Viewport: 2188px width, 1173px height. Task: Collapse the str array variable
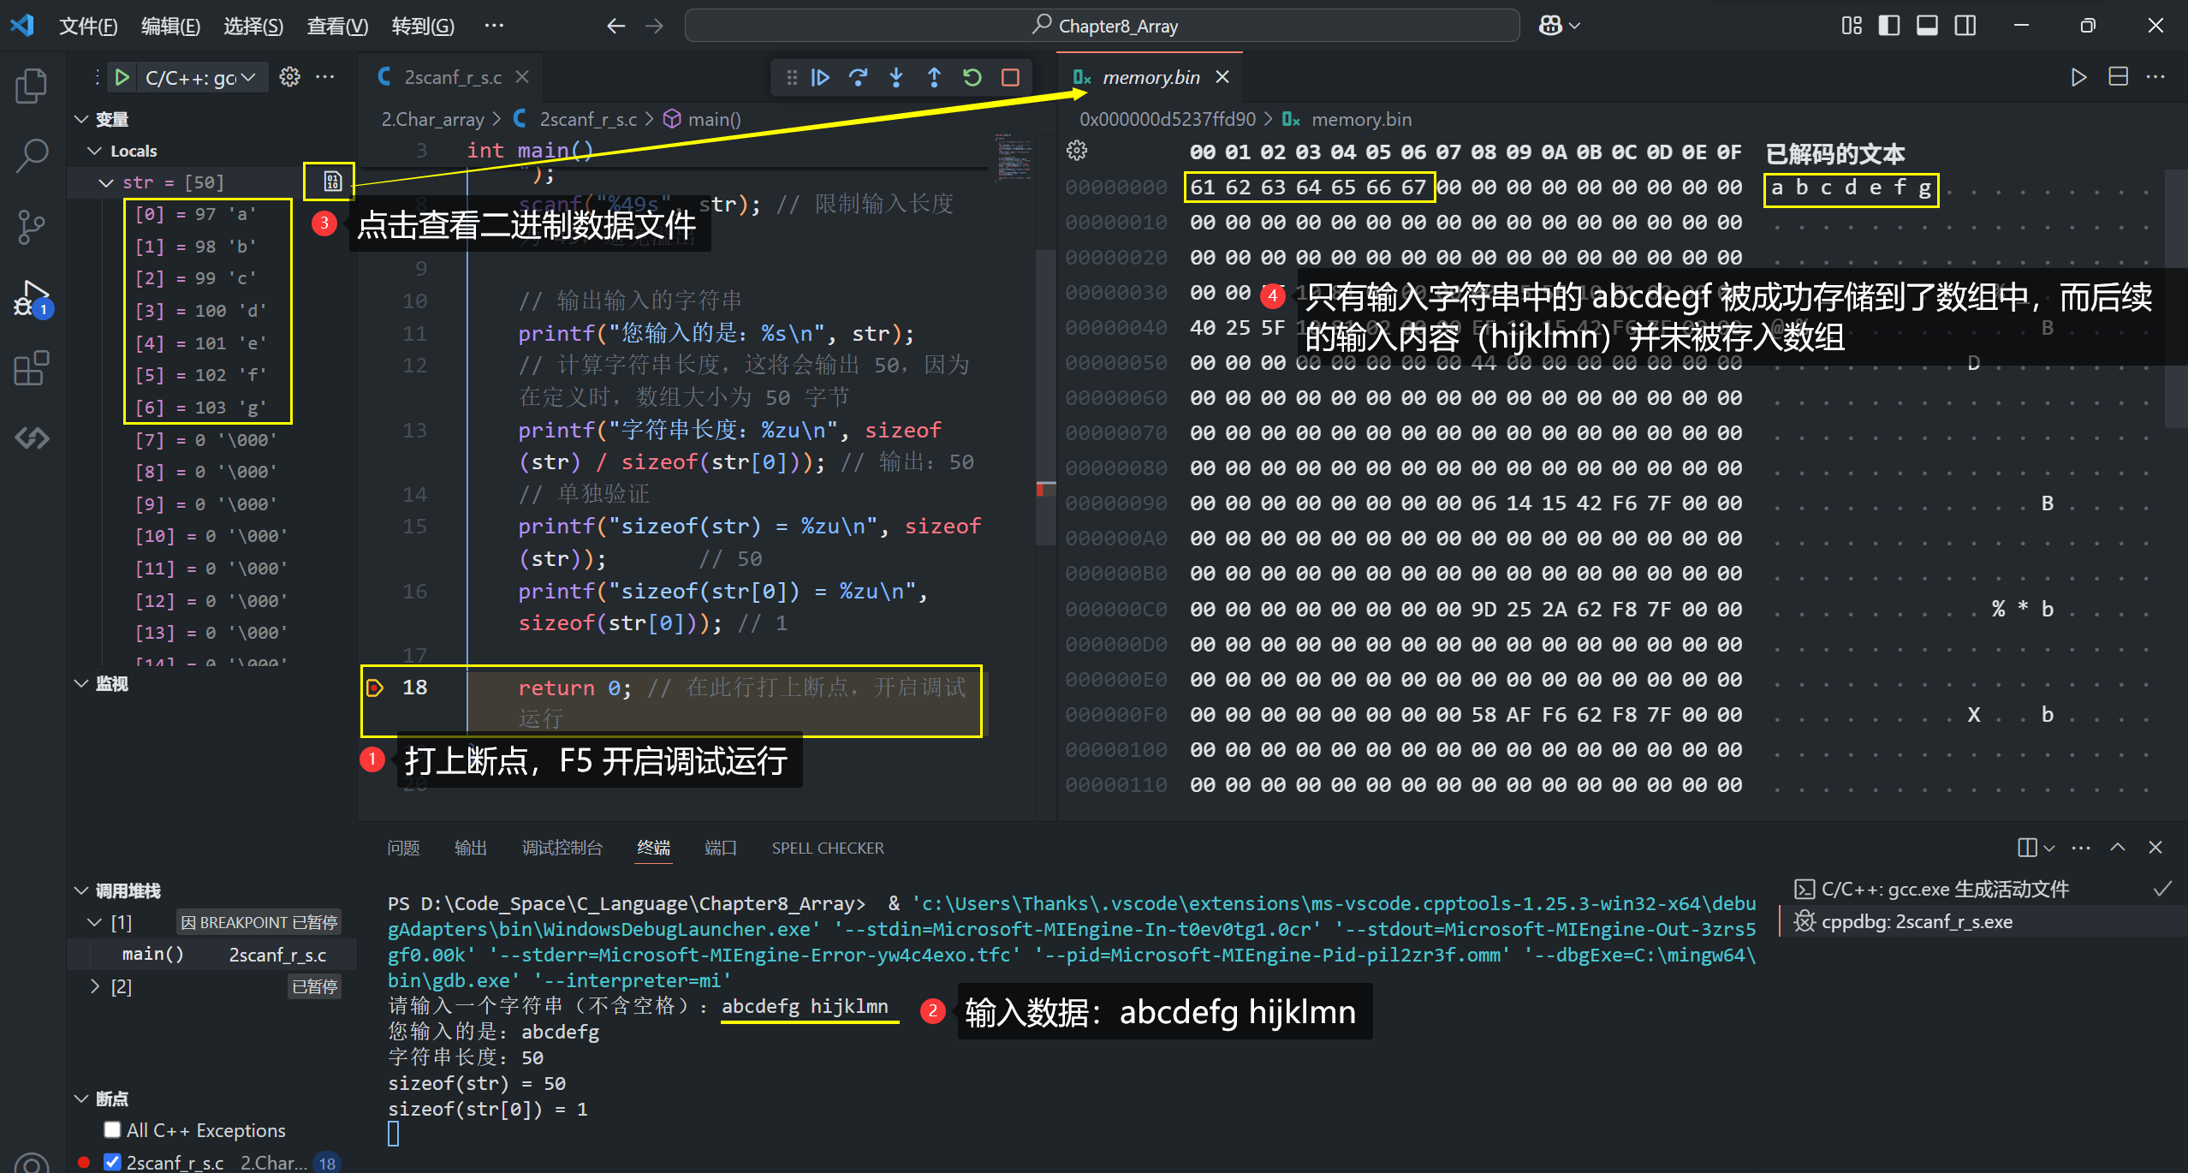(x=106, y=182)
